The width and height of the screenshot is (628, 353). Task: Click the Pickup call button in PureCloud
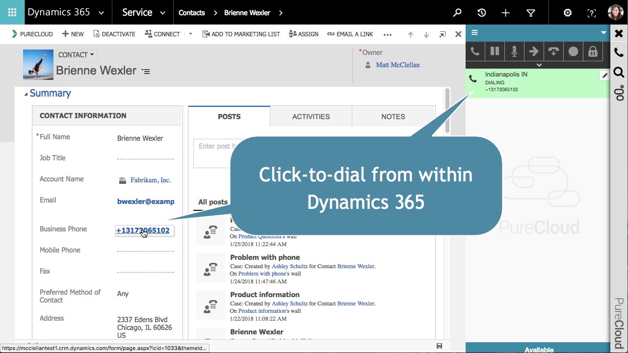(x=475, y=51)
